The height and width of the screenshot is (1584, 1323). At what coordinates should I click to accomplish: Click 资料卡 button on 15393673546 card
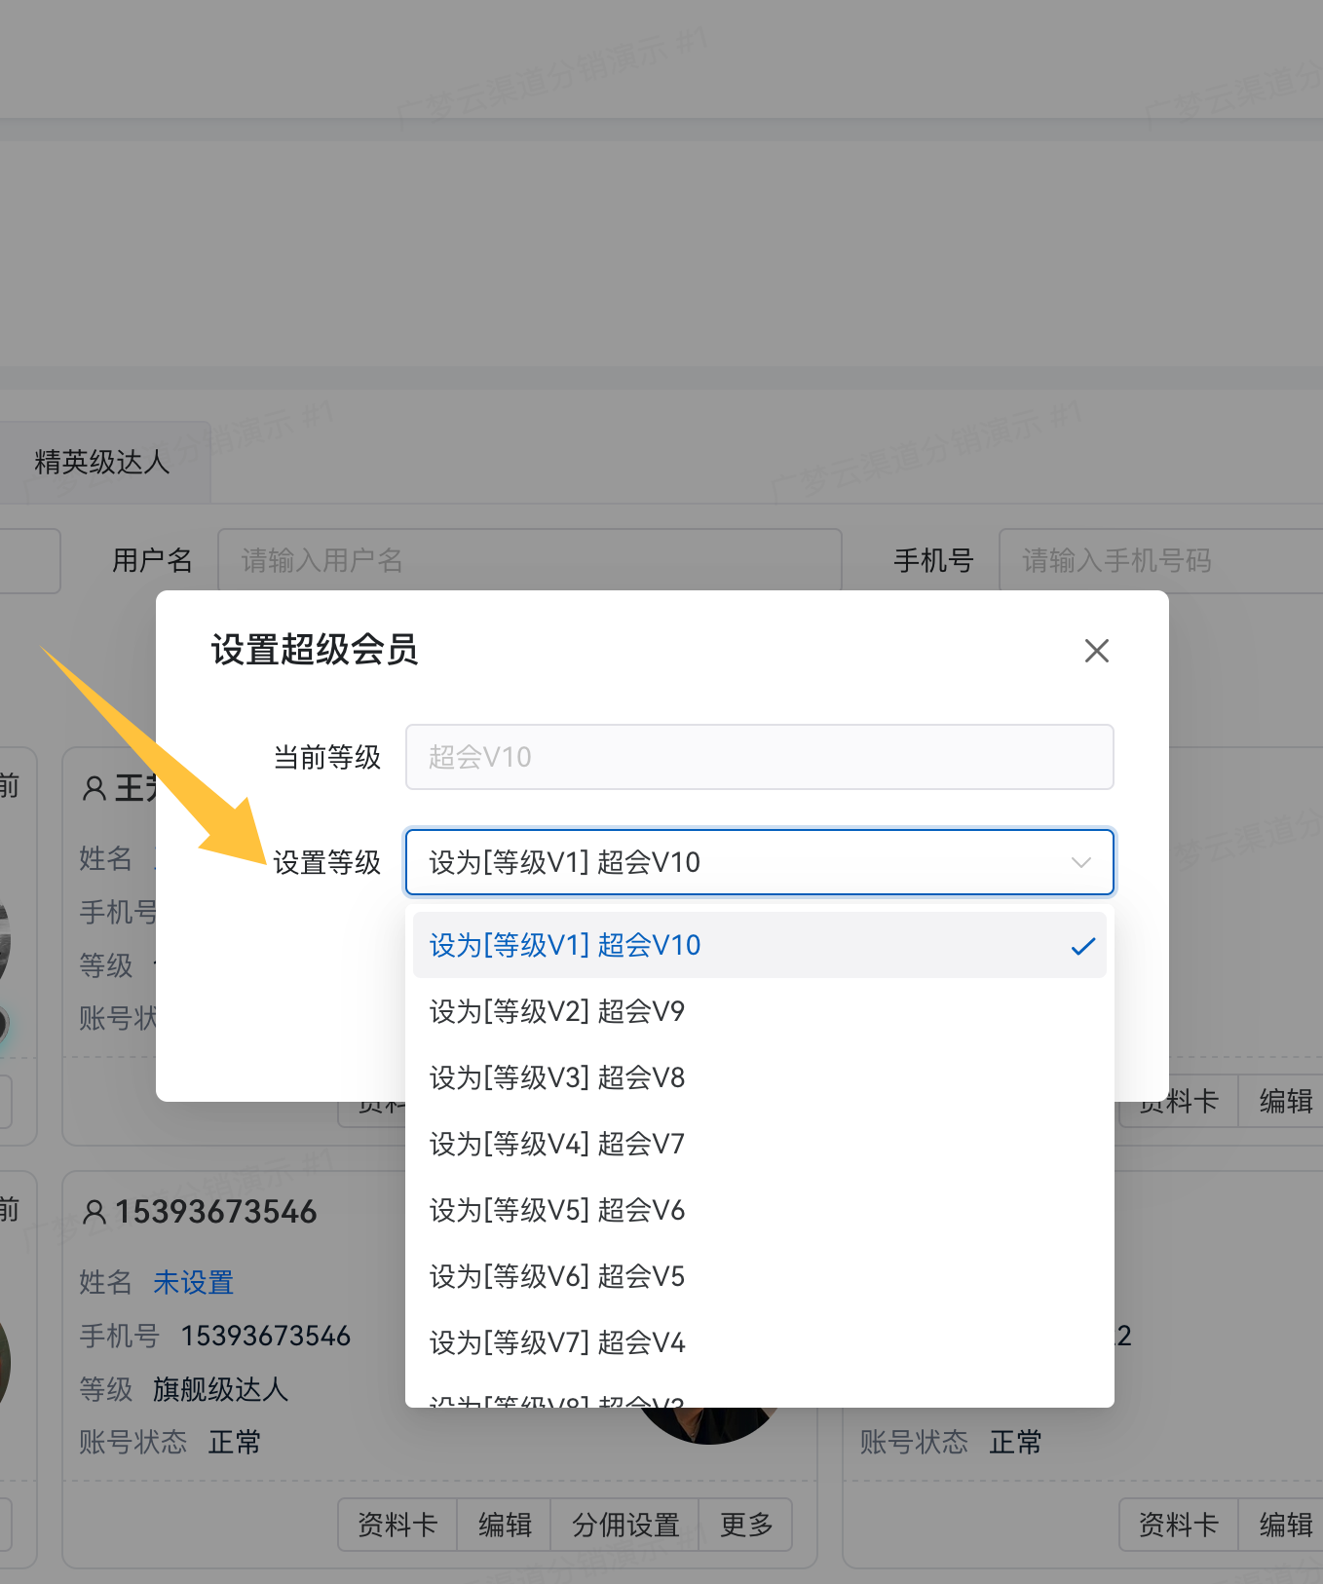click(x=397, y=1525)
